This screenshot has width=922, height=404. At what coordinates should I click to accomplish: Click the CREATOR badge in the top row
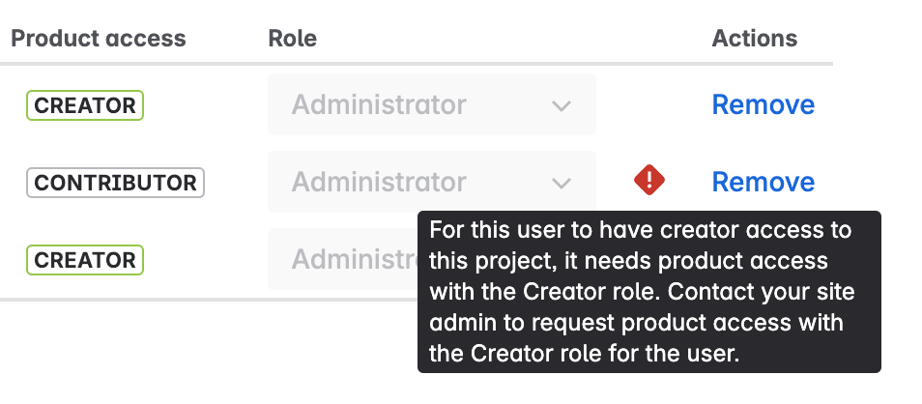pyautogui.click(x=84, y=104)
